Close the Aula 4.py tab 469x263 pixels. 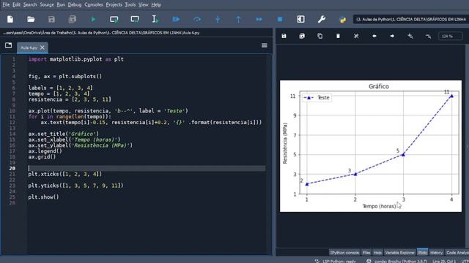point(43,47)
